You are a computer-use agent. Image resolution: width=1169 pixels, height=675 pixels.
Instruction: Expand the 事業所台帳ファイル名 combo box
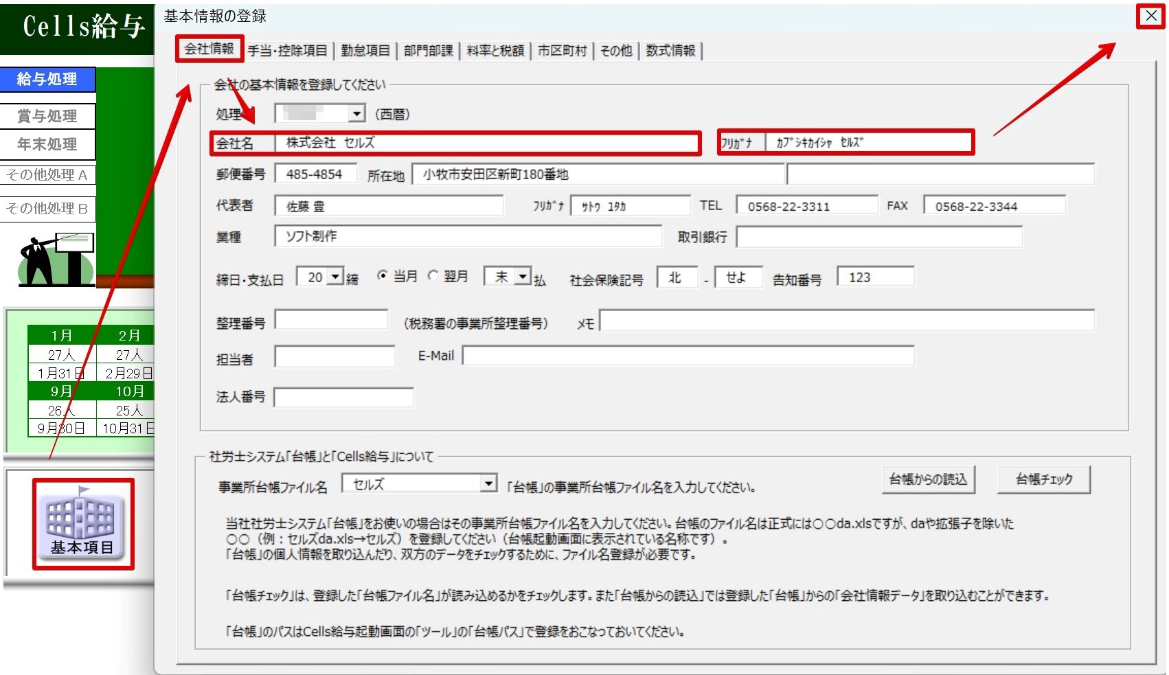tap(488, 484)
